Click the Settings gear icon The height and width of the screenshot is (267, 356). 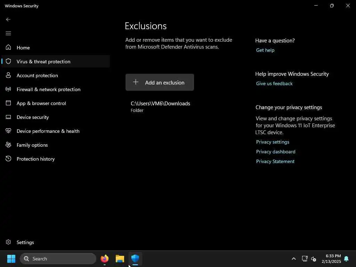tap(8, 242)
